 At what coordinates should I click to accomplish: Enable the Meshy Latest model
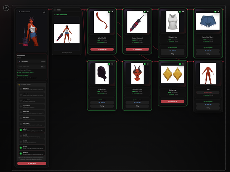[x=21, y=112]
